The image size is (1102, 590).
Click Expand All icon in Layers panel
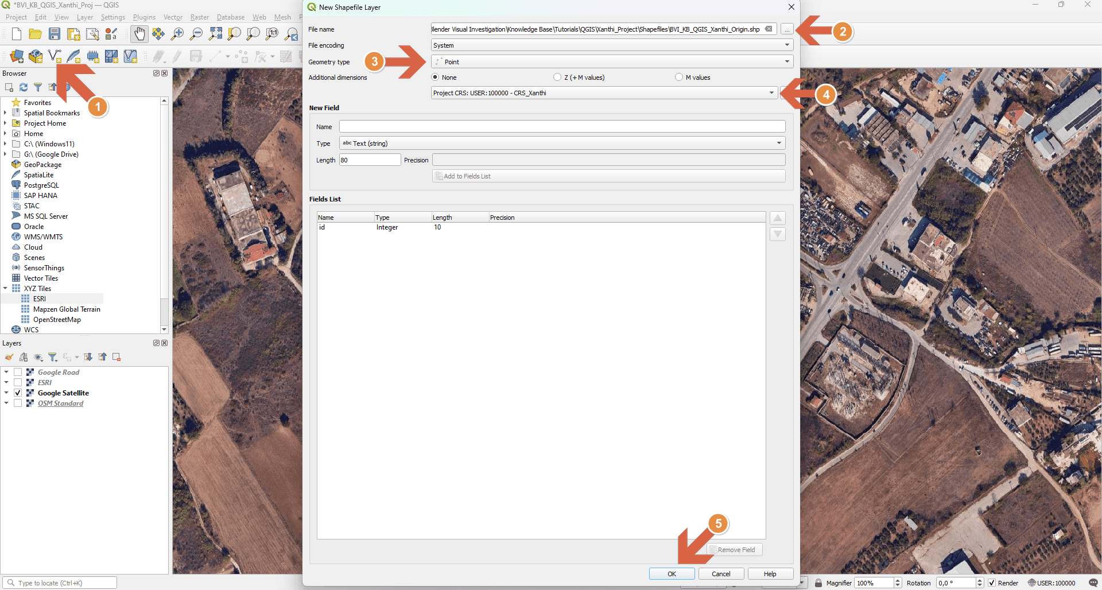[88, 357]
